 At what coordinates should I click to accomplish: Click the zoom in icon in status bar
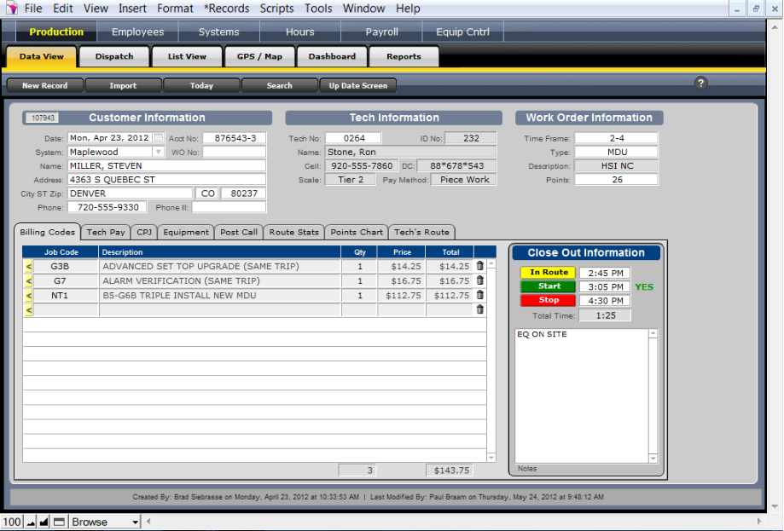pos(44,522)
